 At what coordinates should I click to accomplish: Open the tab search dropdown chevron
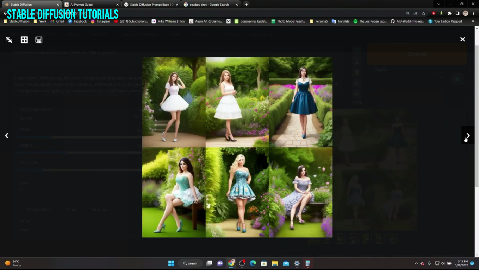pyautogui.click(x=438, y=4)
